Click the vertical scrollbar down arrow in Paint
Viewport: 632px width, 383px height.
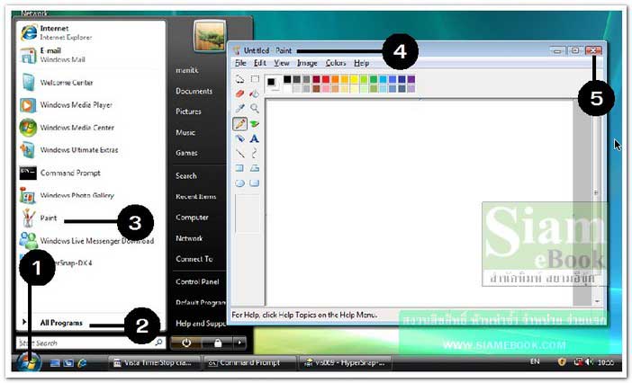click(x=597, y=300)
